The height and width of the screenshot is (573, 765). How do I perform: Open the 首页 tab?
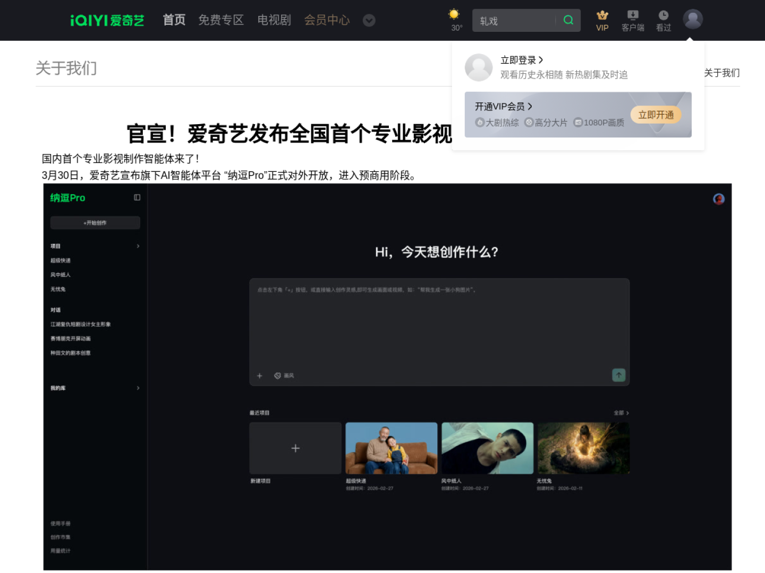(x=174, y=20)
